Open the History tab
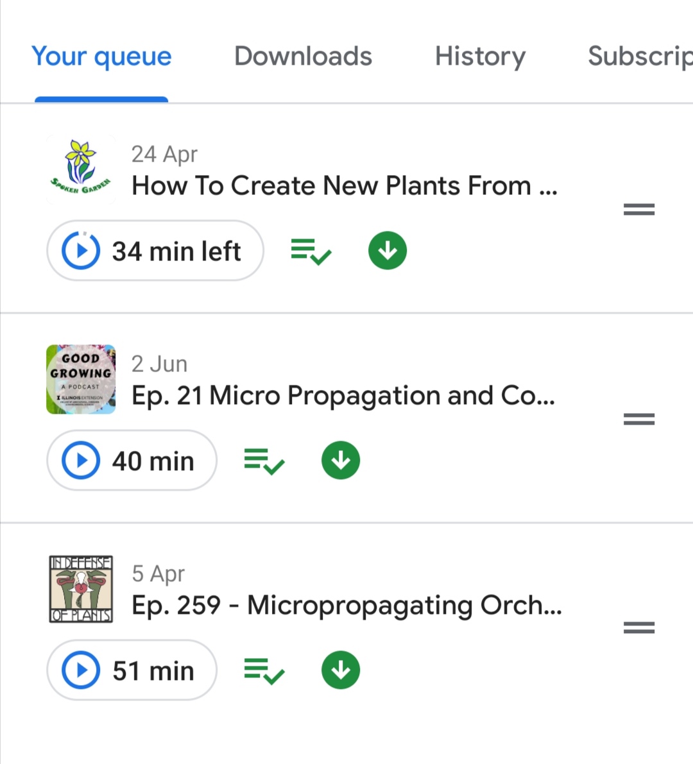The height and width of the screenshot is (764, 693). pyautogui.click(x=481, y=56)
